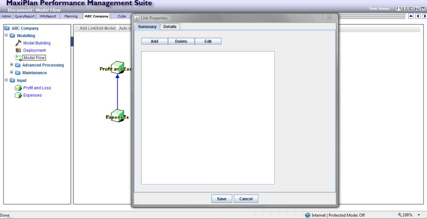Viewport: 427px width, 219px height.
Task: Click the up arrow button at top right
Action: coord(411,16)
